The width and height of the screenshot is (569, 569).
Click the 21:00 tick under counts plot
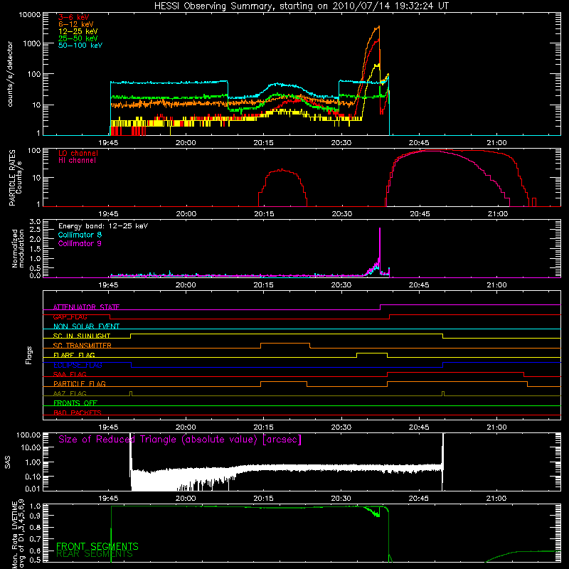pos(496,143)
